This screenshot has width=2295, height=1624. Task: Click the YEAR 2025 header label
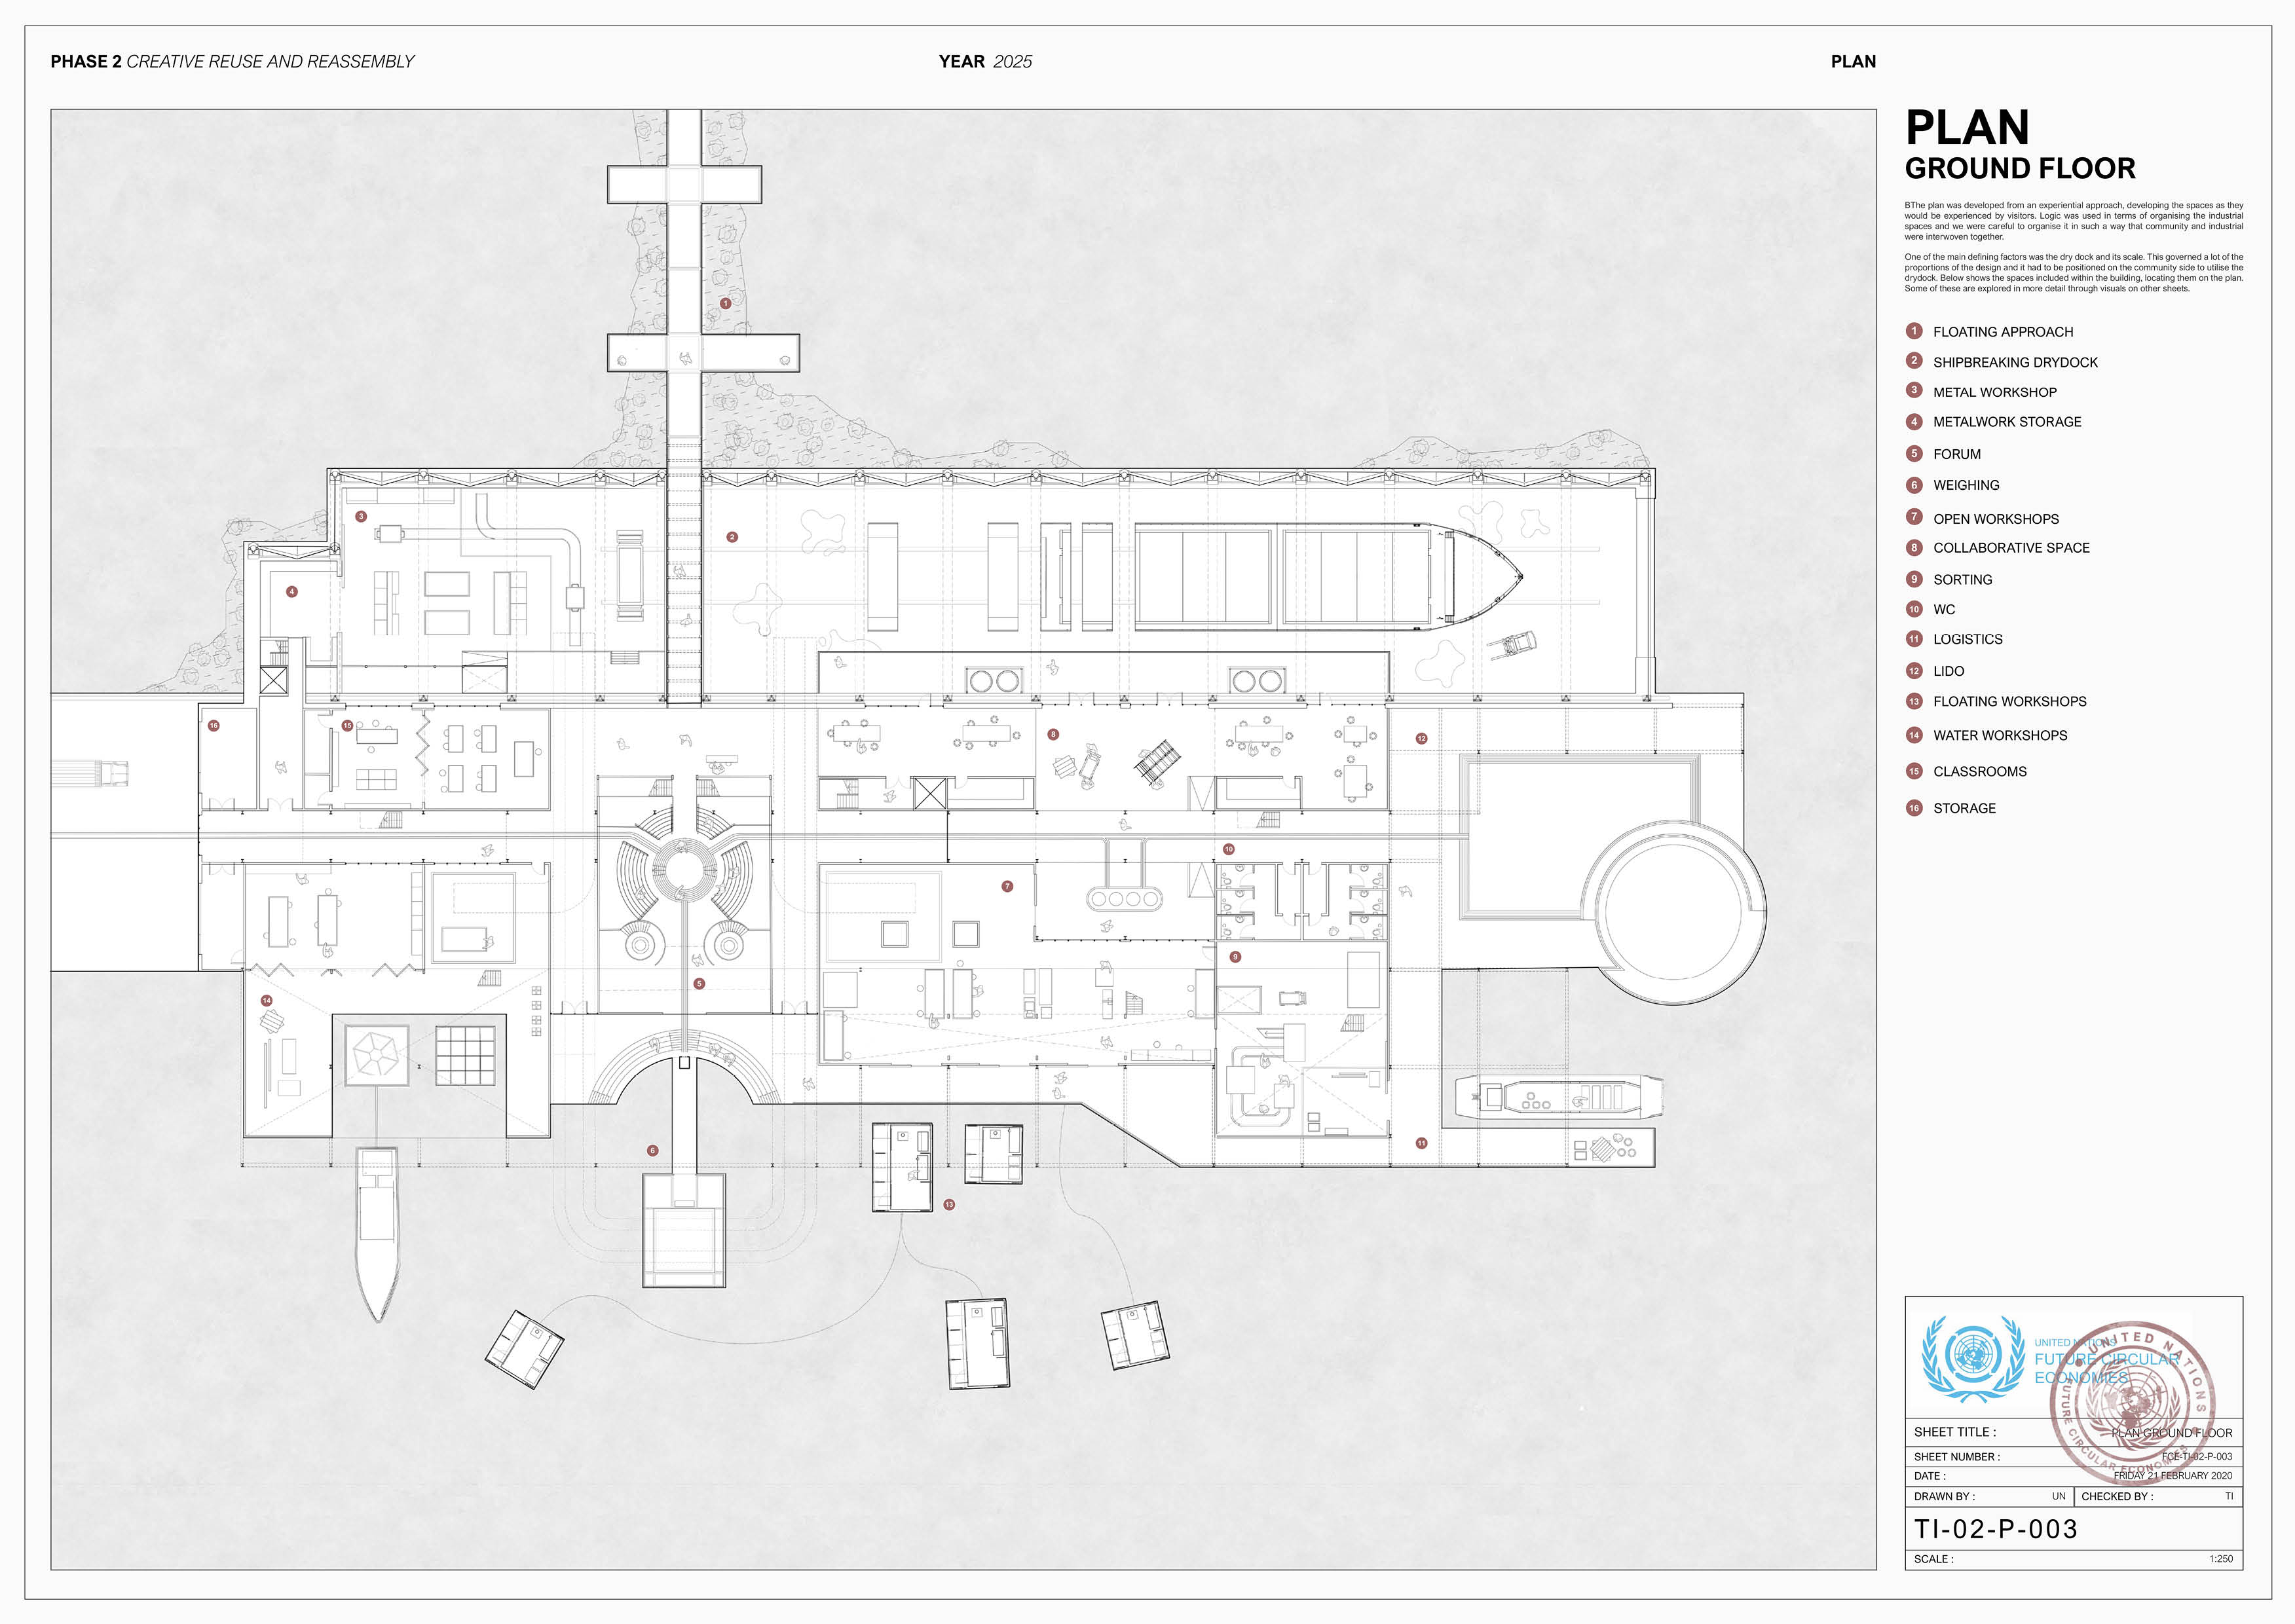click(x=984, y=62)
